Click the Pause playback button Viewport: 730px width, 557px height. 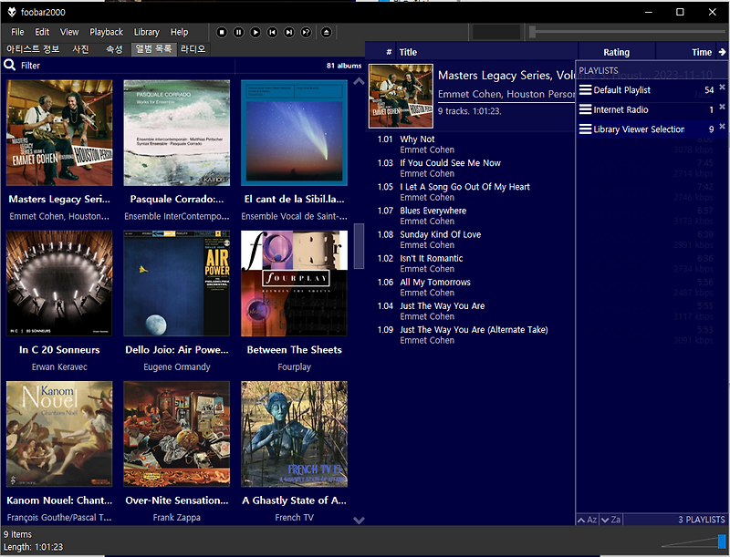point(238,32)
